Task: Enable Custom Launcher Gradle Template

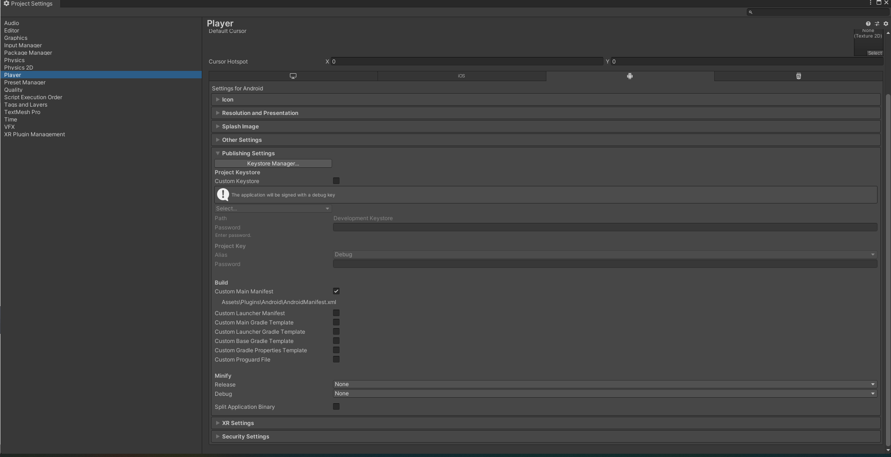Action: [x=336, y=331]
